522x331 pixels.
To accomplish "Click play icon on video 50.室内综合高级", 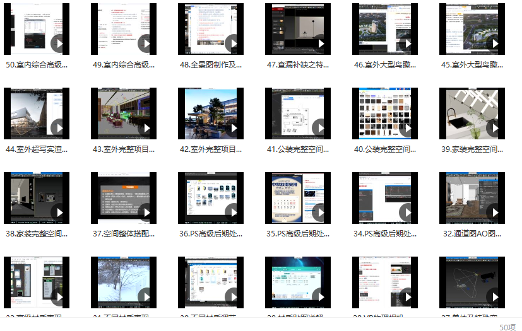I will 59,43.
